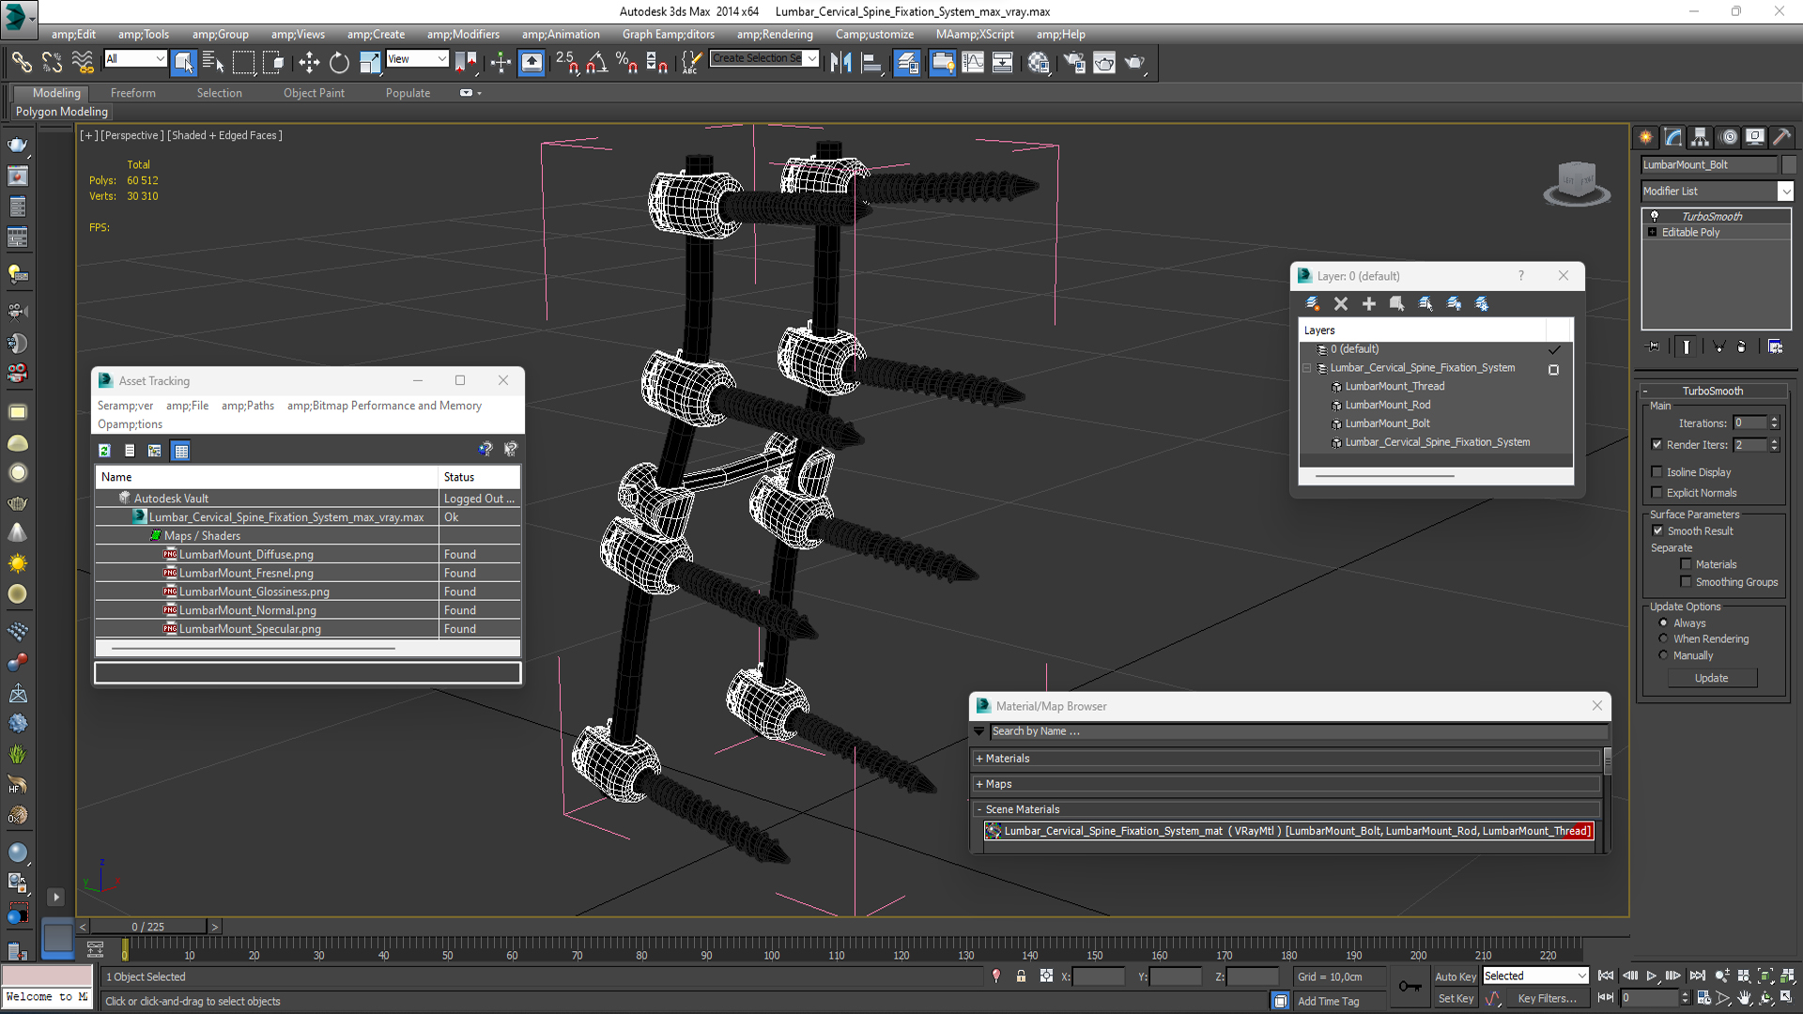
Task: Toggle the Angle Snap tool
Action: click(x=597, y=63)
